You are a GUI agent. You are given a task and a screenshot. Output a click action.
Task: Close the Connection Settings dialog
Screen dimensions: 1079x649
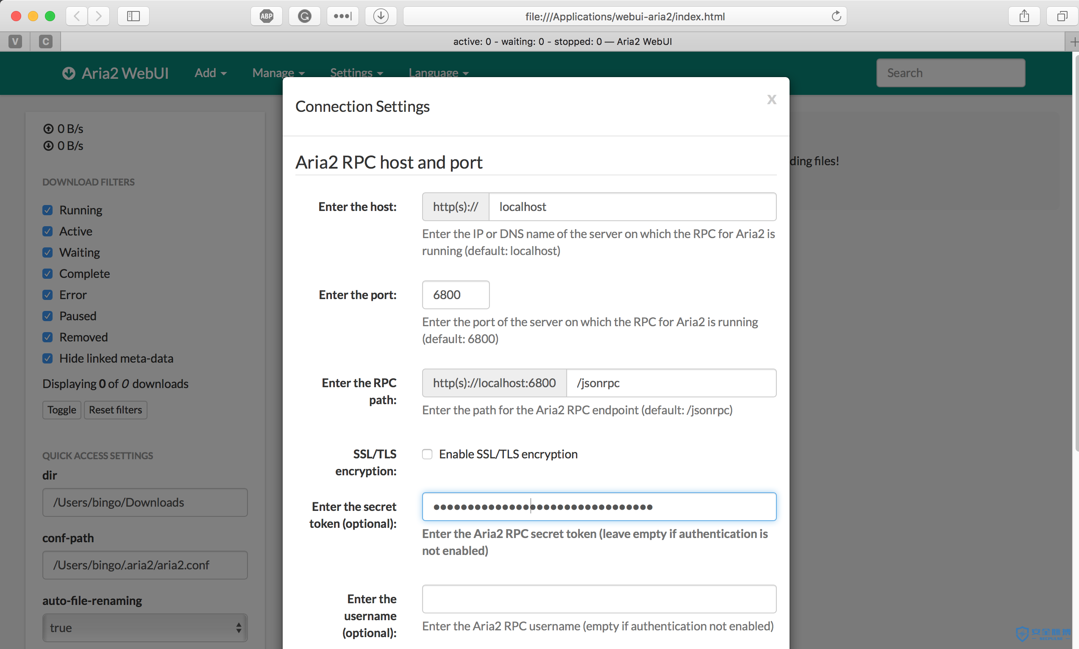[771, 100]
